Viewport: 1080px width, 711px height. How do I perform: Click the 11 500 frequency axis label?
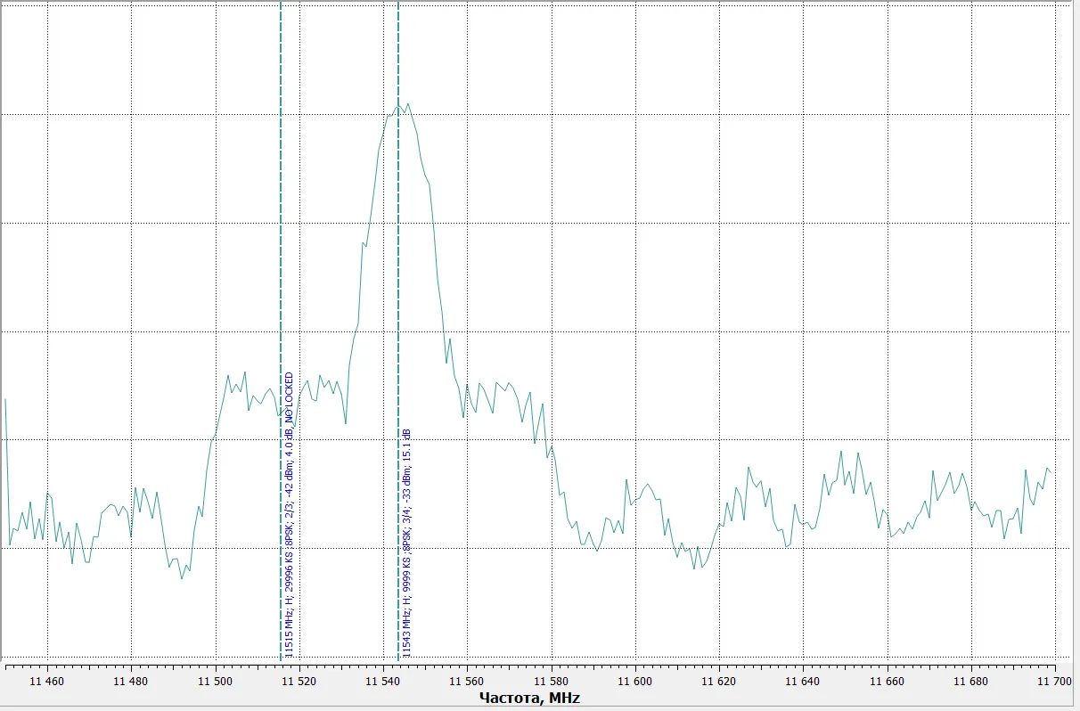click(x=216, y=681)
